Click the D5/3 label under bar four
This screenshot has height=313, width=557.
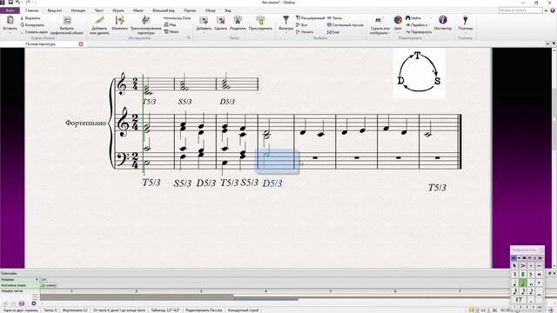(272, 183)
